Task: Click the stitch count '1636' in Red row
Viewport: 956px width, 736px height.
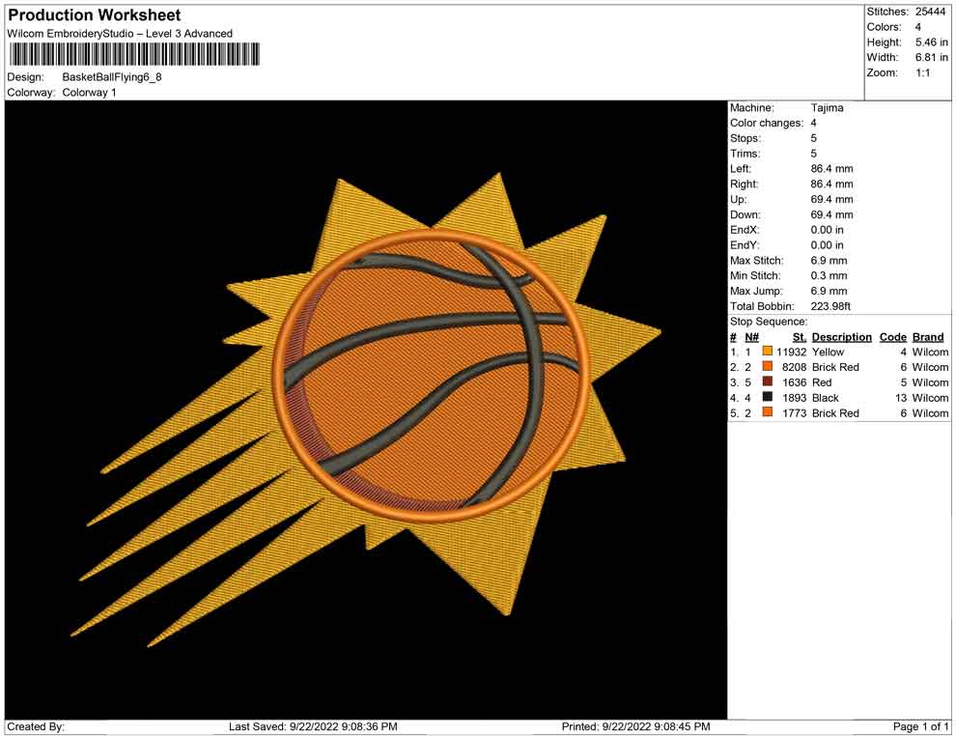Action: click(794, 382)
